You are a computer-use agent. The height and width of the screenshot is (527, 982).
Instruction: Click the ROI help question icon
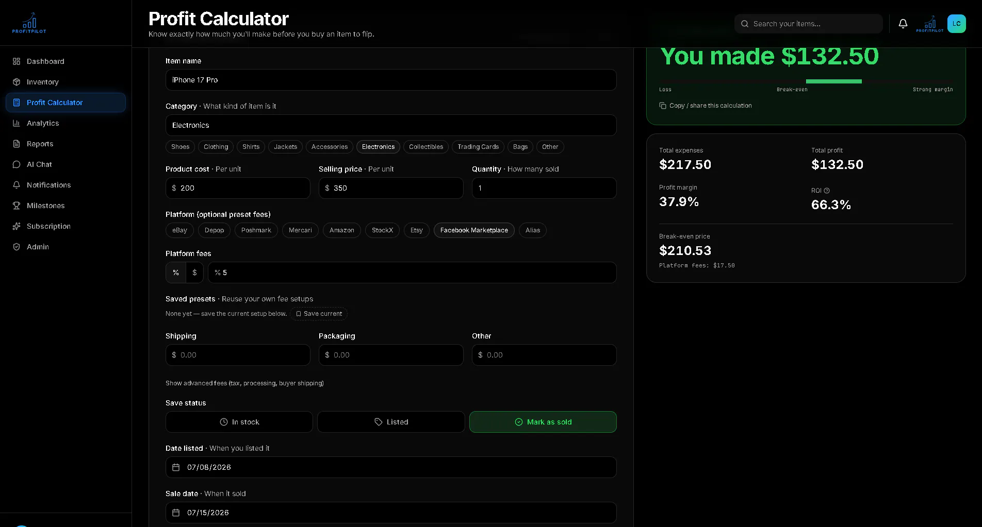pyautogui.click(x=827, y=191)
